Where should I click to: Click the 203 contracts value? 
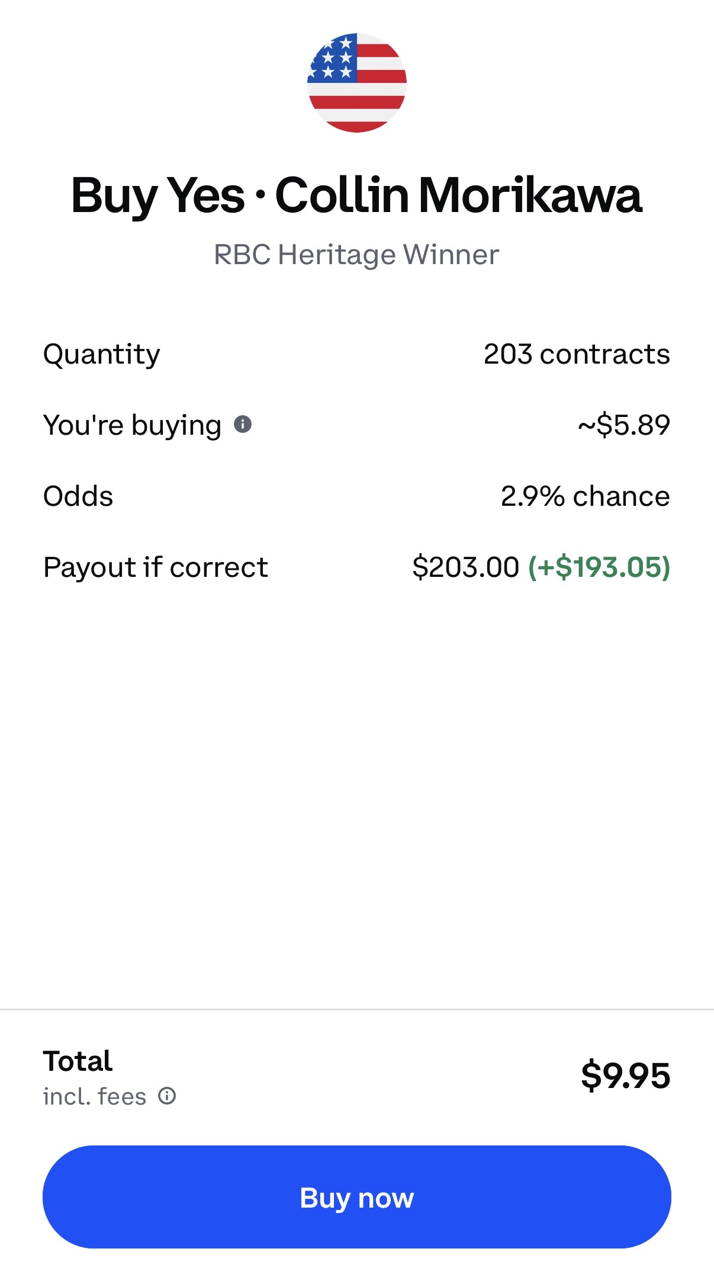[577, 354]
